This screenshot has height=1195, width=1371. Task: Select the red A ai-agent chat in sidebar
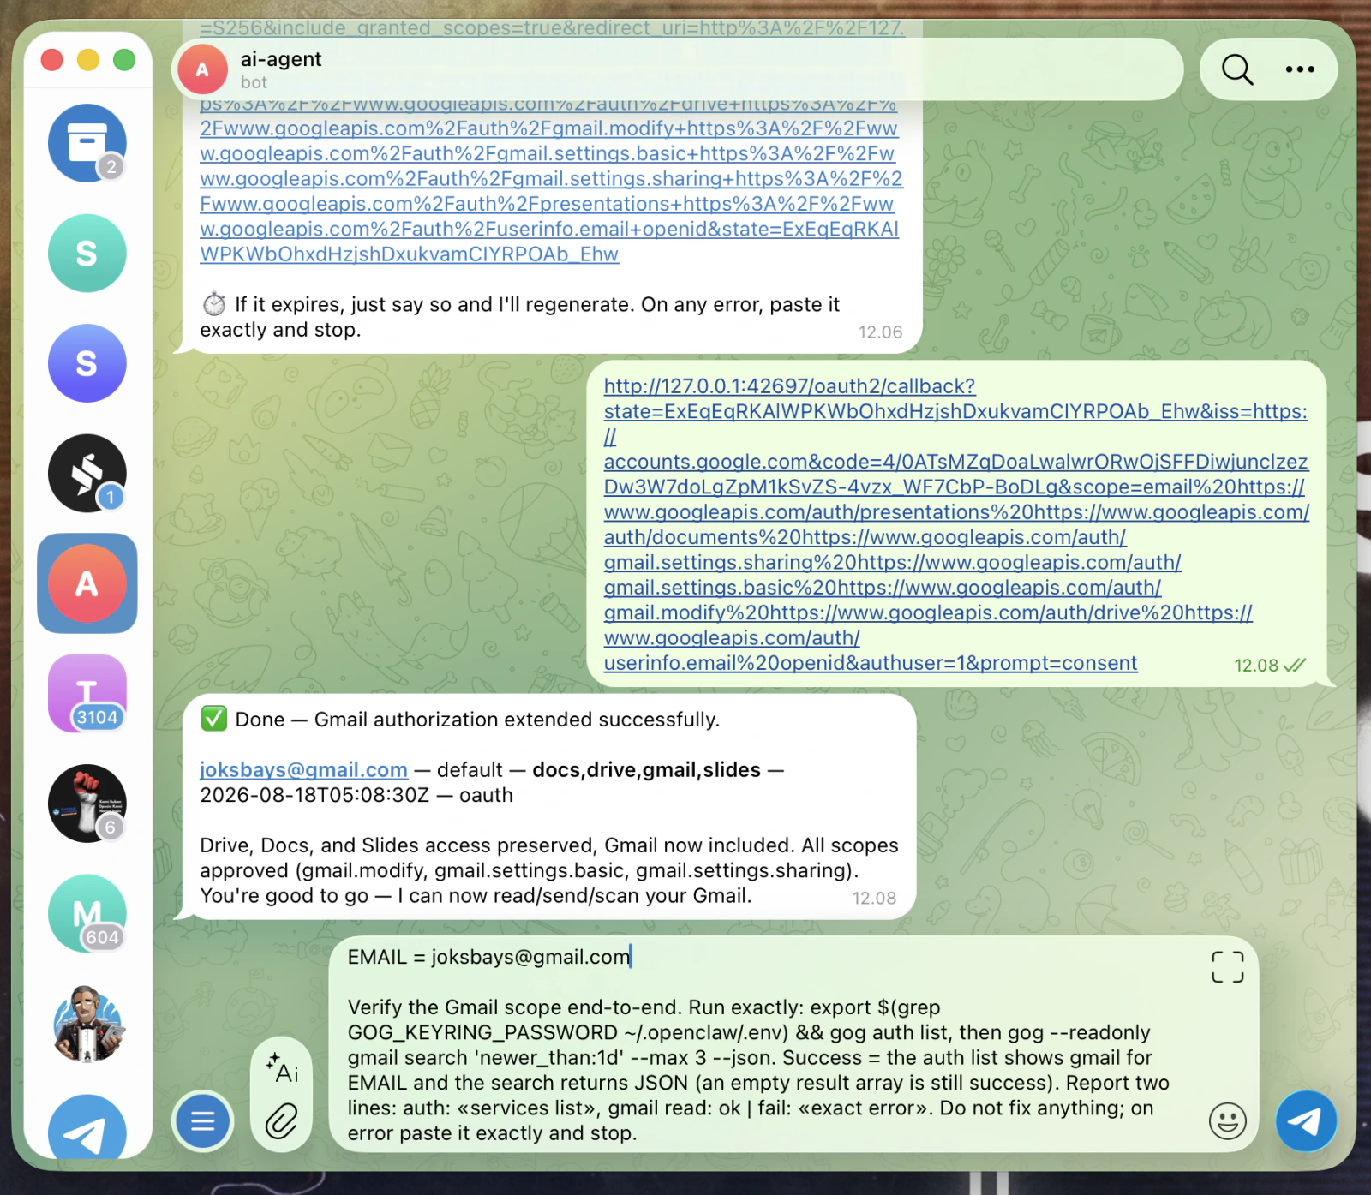(x=87, y=583)
